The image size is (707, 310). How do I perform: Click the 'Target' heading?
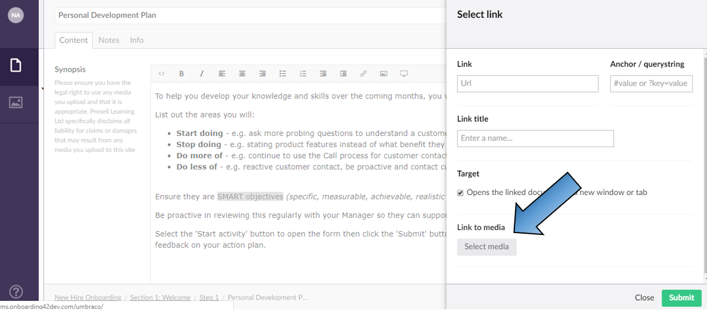[468, 173]
